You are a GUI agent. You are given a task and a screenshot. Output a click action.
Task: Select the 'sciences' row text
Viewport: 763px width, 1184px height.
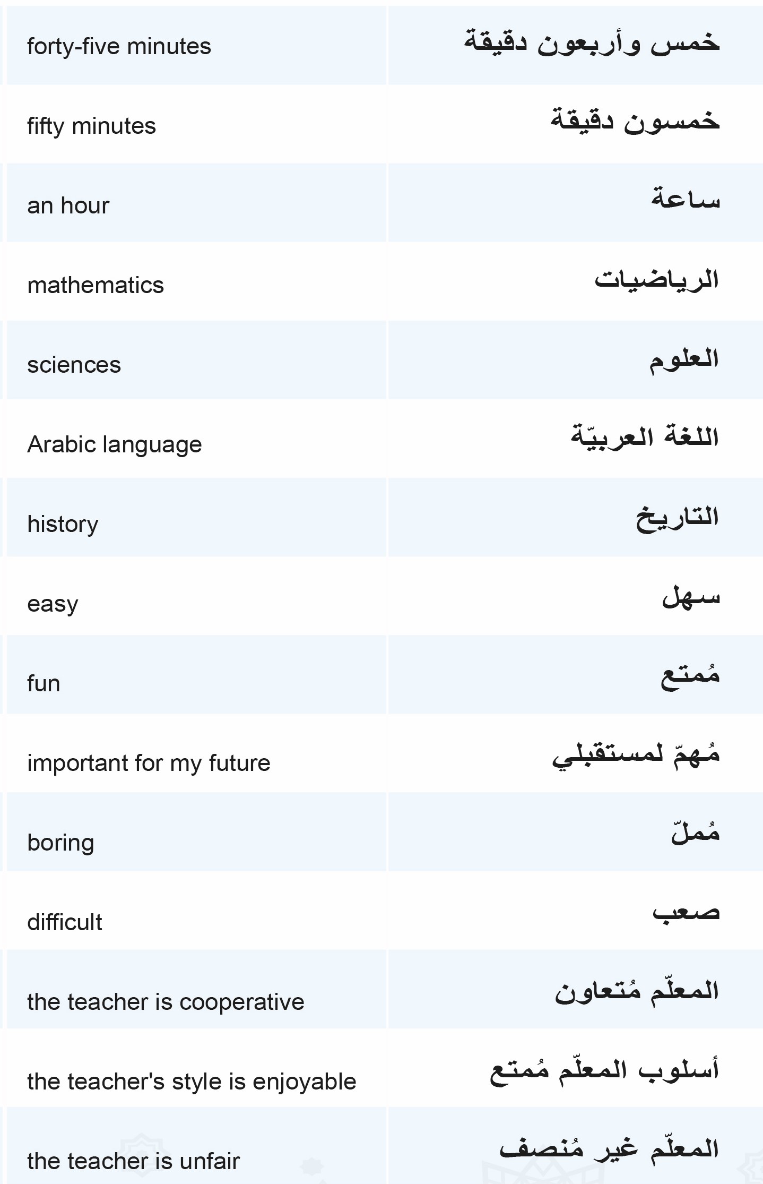[x=74, y=365]
